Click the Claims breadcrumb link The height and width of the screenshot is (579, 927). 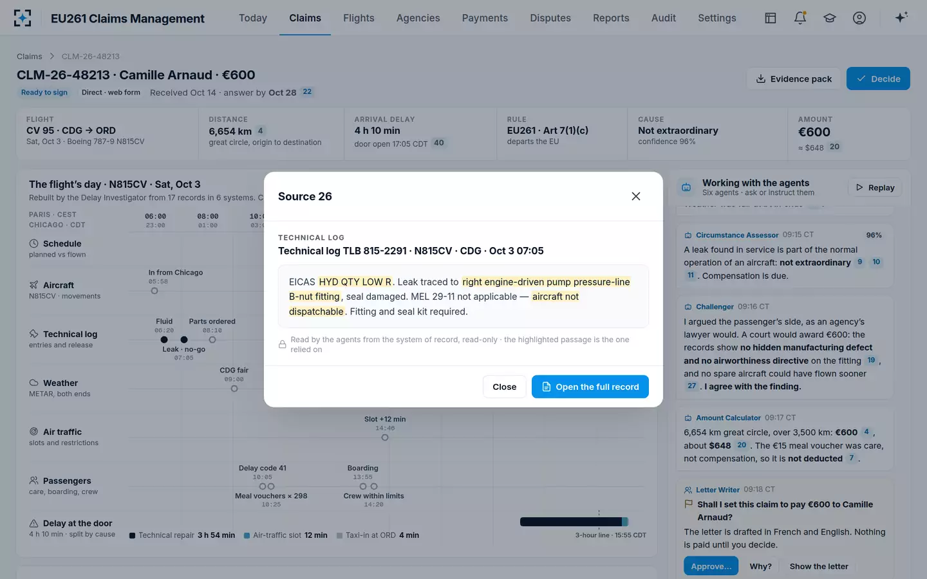30,57
